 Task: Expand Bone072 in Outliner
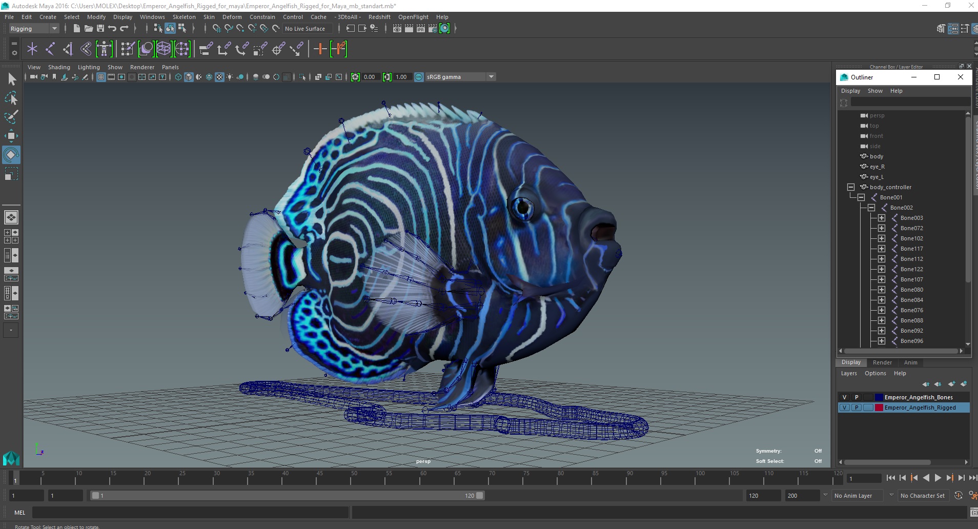882,228
